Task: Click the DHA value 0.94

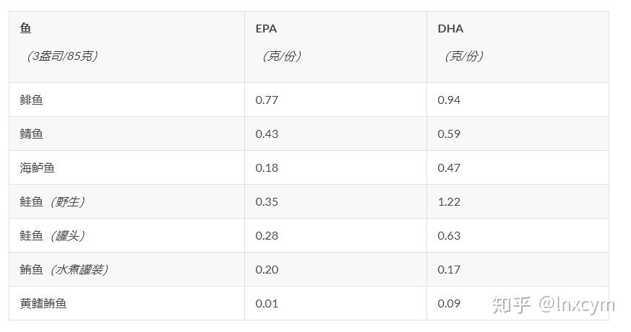Action: point(449,100)
